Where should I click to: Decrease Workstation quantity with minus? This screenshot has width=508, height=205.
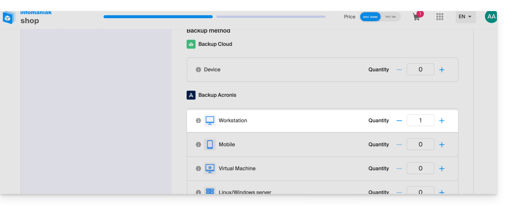tap(399, 121)
